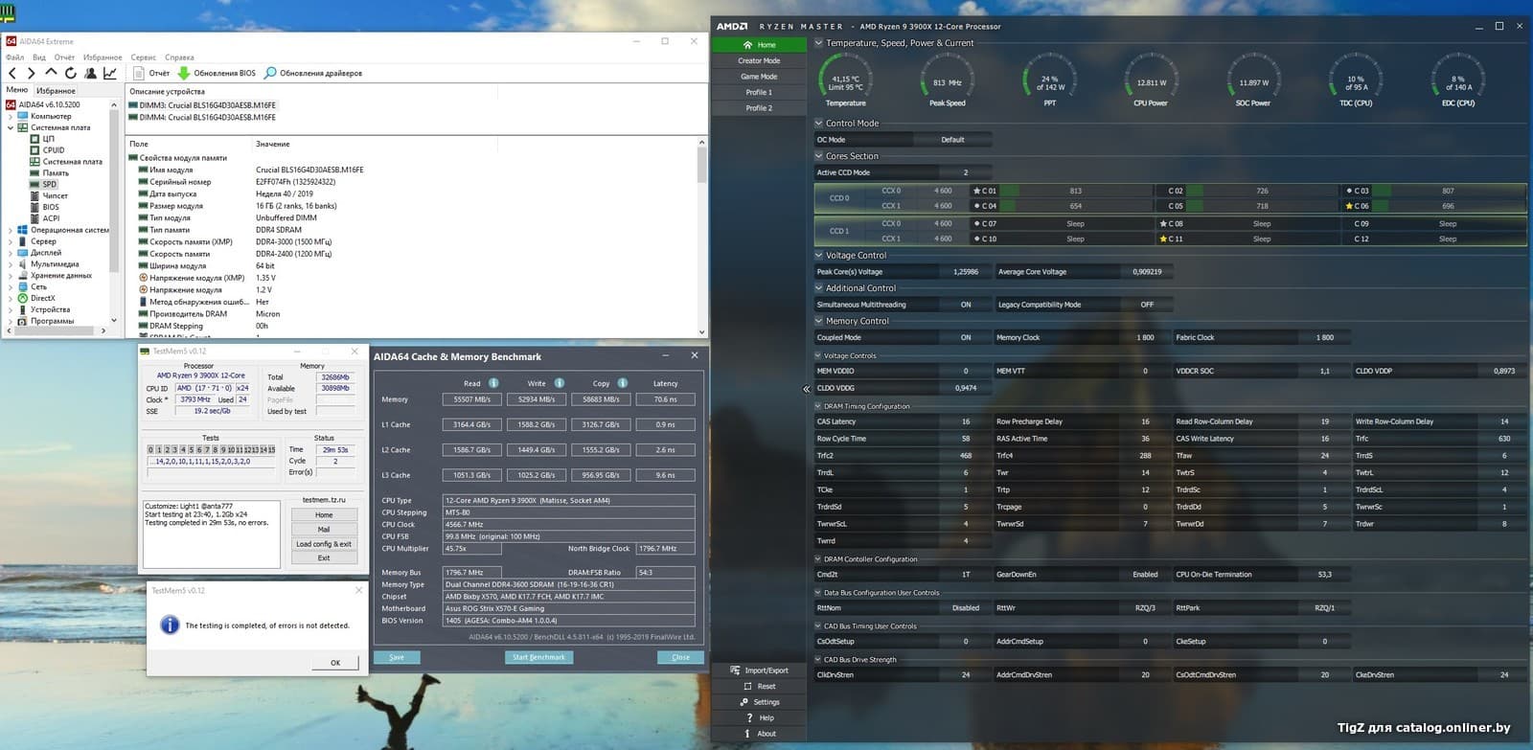1533x750 pixels.
Task: Collapse the Voltage Control section
Action: [818, 256]
